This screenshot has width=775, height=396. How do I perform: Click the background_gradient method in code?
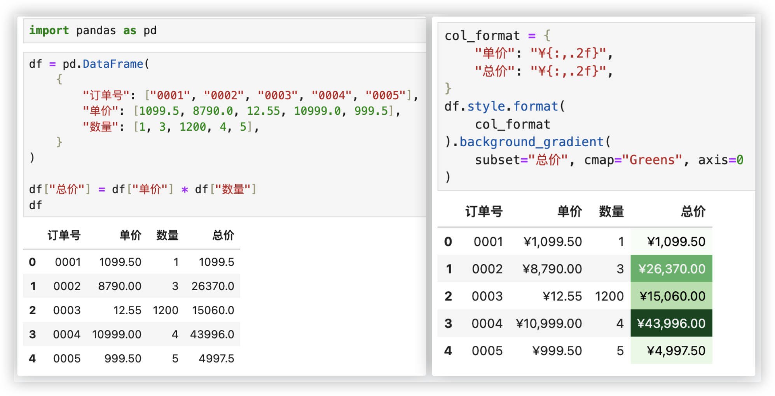click(531, 142)
